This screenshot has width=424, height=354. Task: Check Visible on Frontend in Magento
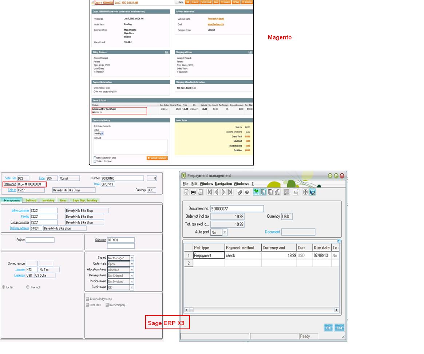coord(95,162)
